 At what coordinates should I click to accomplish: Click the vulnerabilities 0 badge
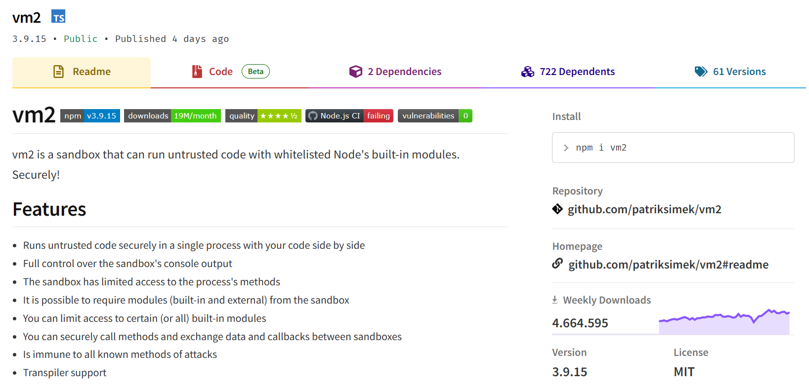pyautogui.click(x=434, y=116)
